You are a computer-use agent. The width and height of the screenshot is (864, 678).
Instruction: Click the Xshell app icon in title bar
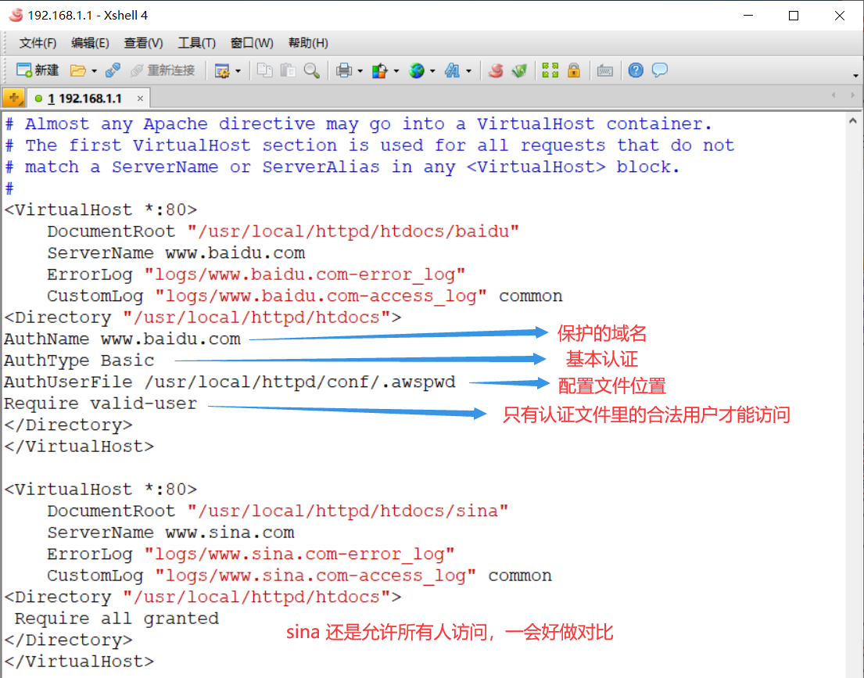pyautogui.click(x=16, y=16)
